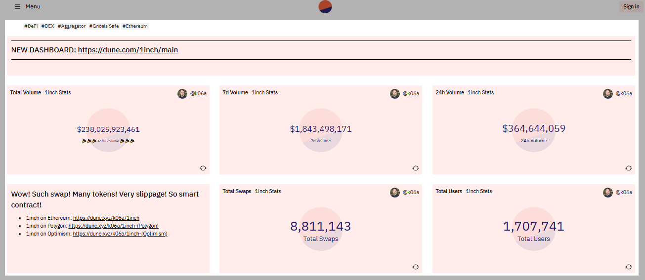Select the #Gnosis Safe tag

pyautogui.click(x=104, y=26)
